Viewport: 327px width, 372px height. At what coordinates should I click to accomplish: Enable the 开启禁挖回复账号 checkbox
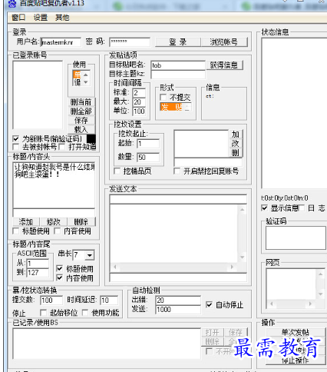coord(177,171)
